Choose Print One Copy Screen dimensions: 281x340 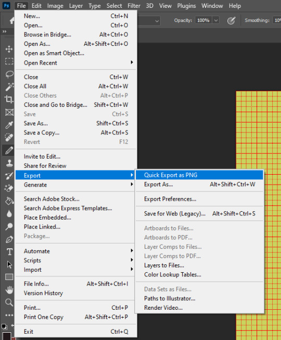(x=75, y=317)
